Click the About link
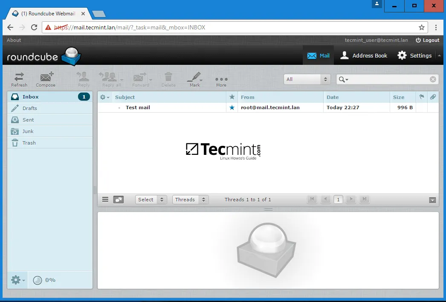 tap(14, 40)
